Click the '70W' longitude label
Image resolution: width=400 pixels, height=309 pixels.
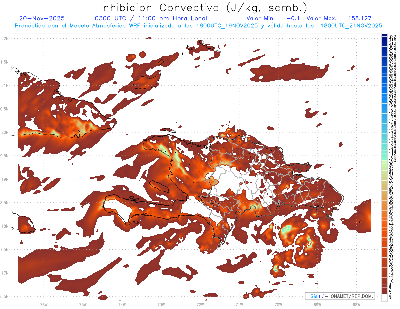[278, 304]
